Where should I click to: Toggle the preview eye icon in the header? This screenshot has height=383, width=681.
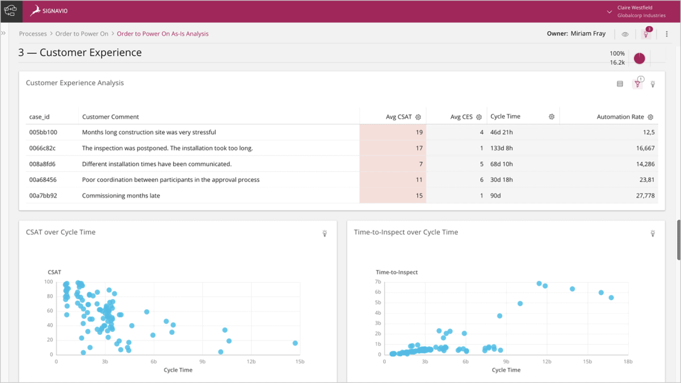coord(625,34)
